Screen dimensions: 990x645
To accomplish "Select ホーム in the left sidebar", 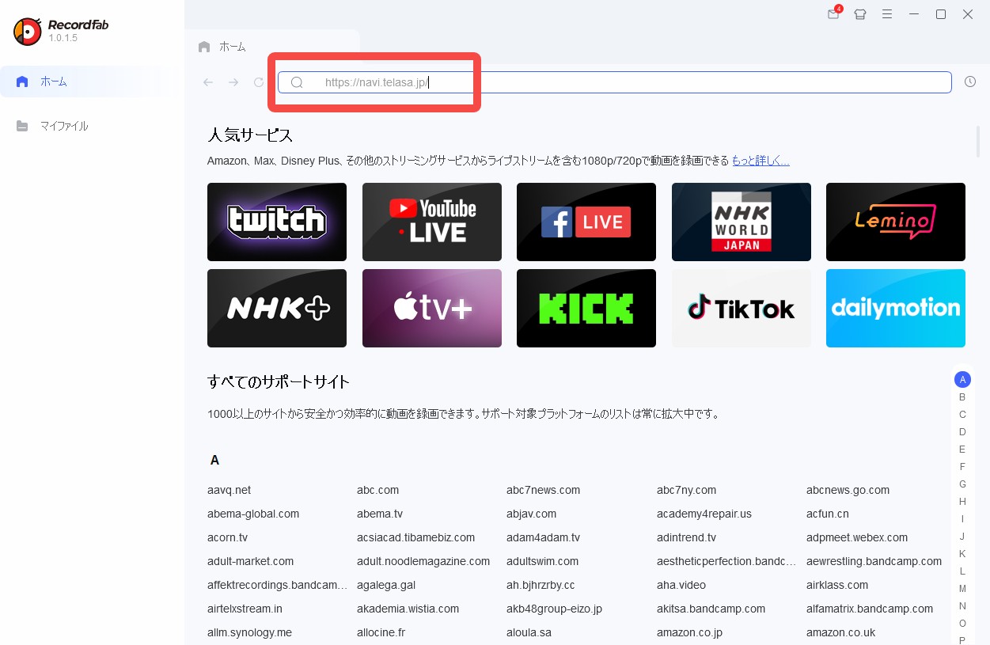I will (x=54, y=82).
